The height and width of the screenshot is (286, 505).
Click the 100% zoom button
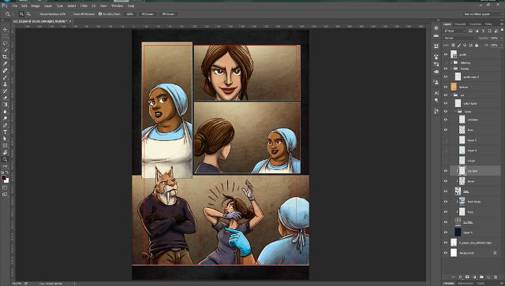pos(129,14)
